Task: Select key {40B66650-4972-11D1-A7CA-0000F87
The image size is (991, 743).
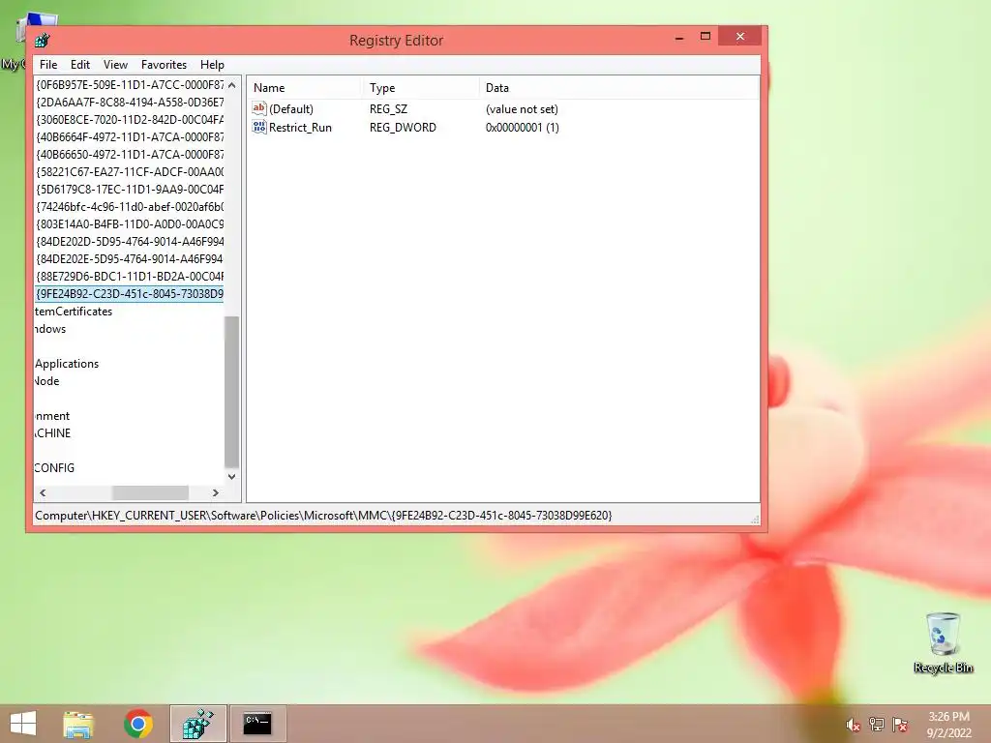Action: 130,154
